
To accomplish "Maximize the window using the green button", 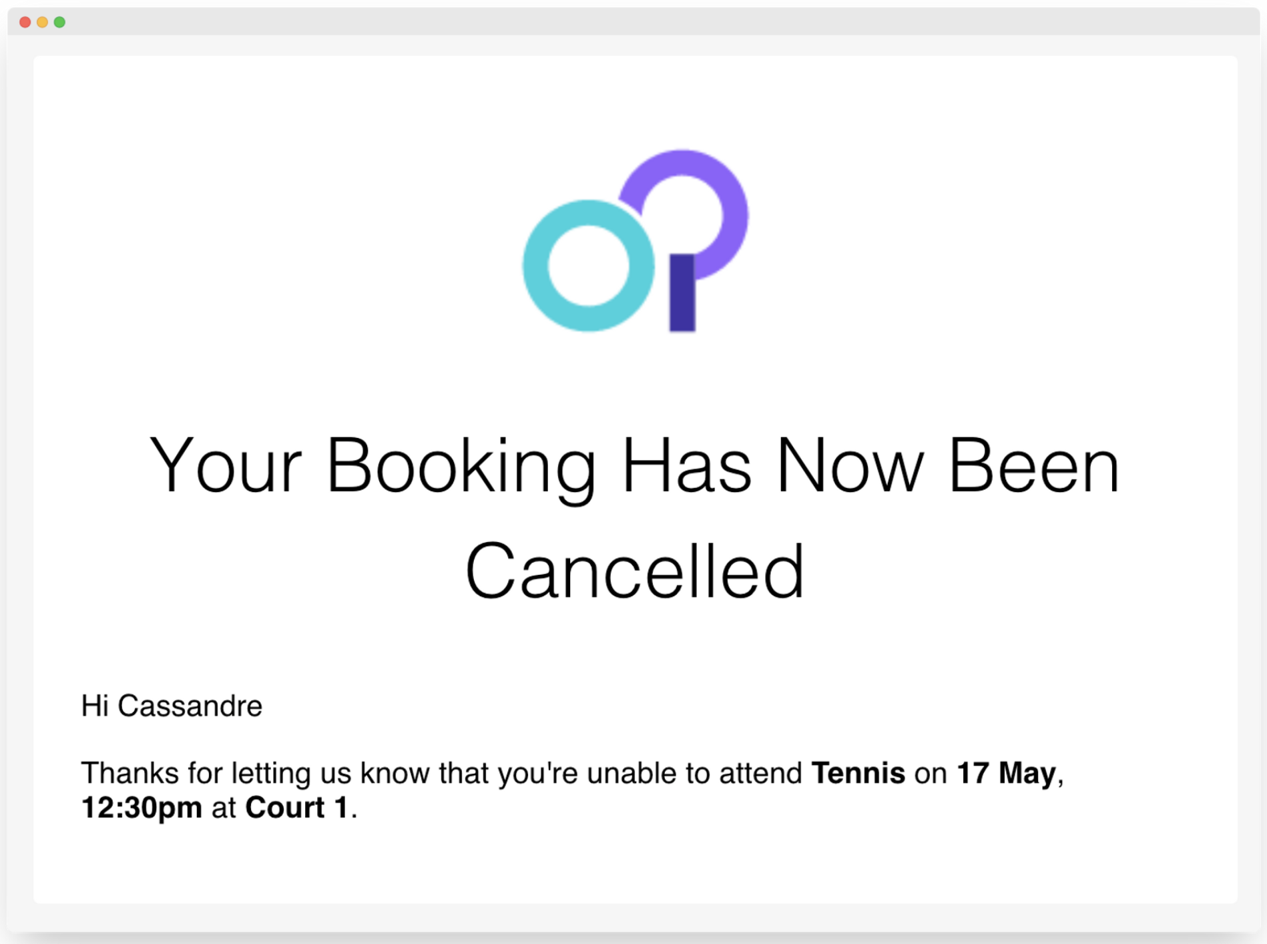I will [x=59, y=22].
